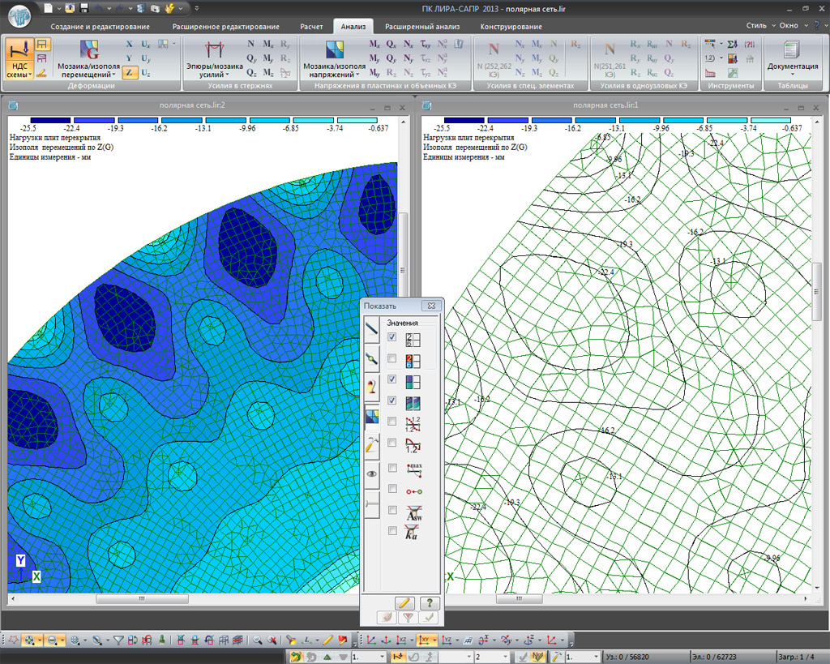The image size is (830, 664).
Task: Enable the Asw display checkbox
Action: coord(392,510)
